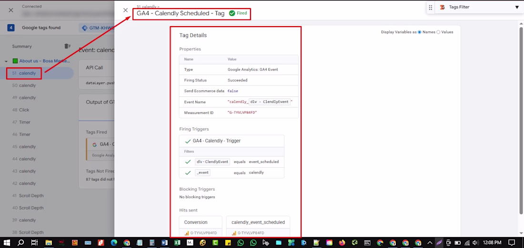
Task: Select event 38 Scroll Depth
Action: click(28, 232)
